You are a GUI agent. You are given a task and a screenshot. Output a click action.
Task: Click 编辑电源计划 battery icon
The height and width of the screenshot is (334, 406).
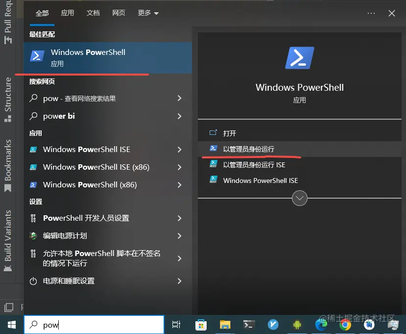tap(33, 236)
